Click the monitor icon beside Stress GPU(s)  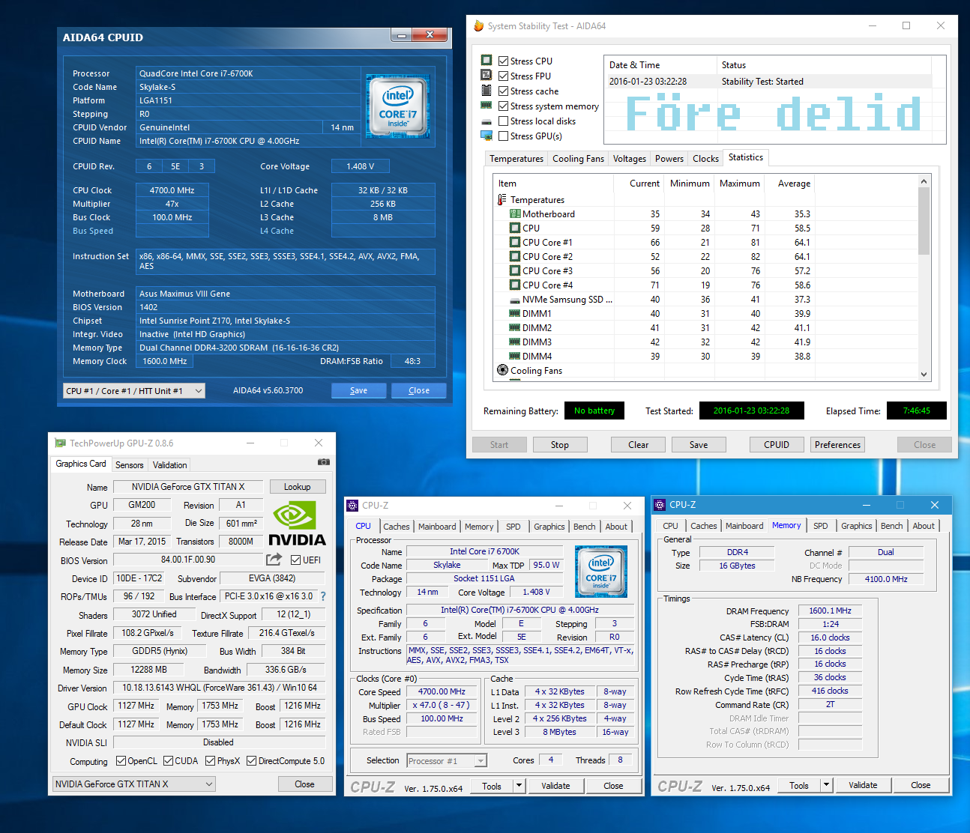point(486,136)
